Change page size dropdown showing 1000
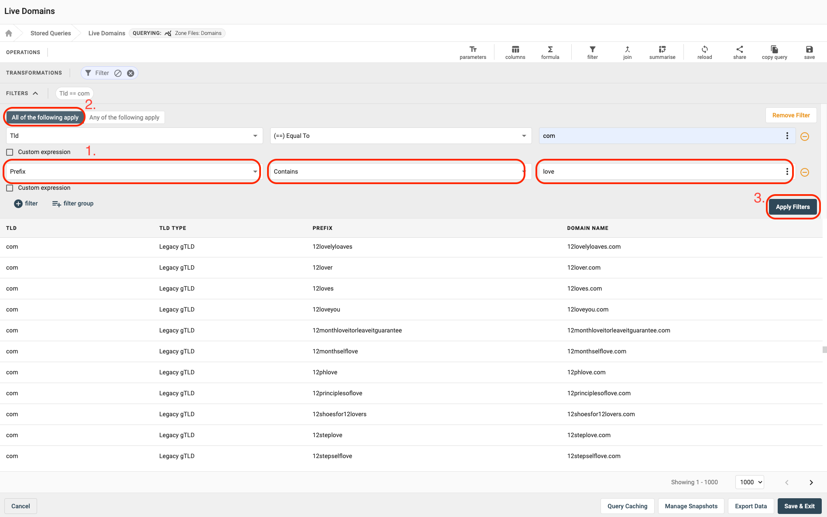 click(x=749, y=482)
